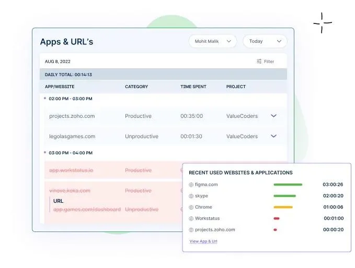
Task: Click the TIME SPENT column header
Action: point(193,87)
